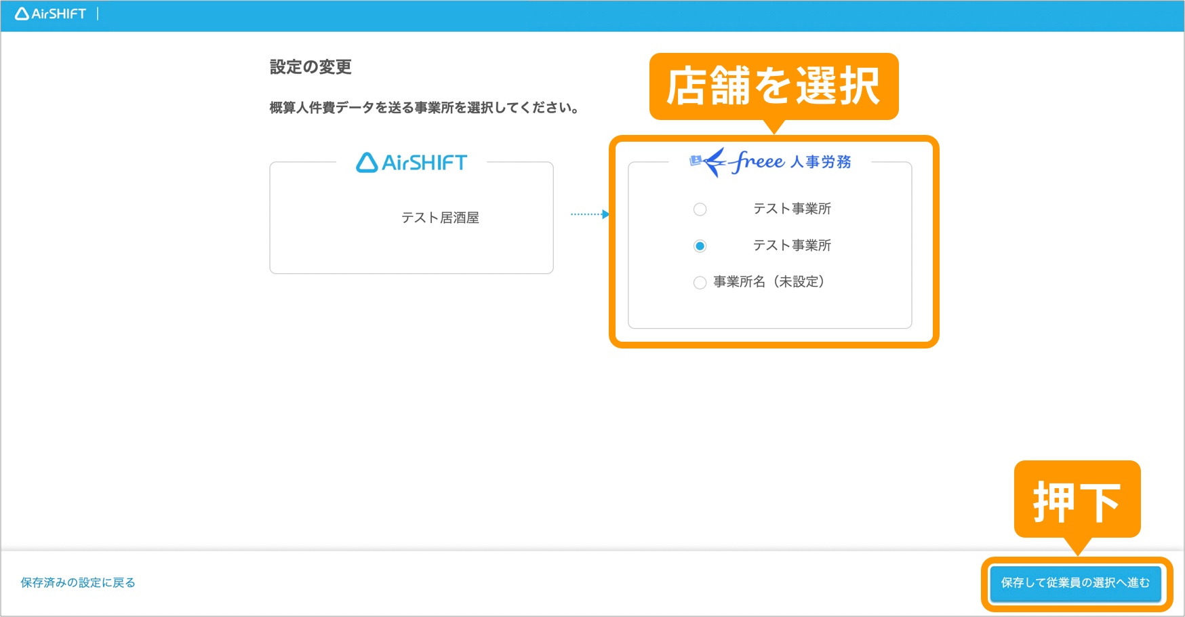Click the large AirSHIFT panel logo

point(411,163)
